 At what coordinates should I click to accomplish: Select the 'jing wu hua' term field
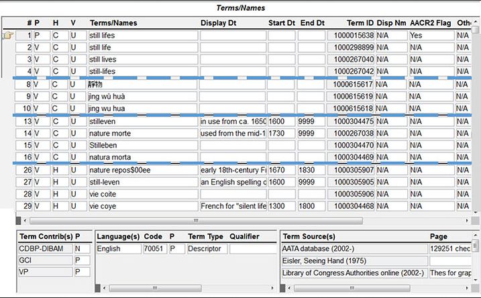pyautogui.click(x=142, y=109)
